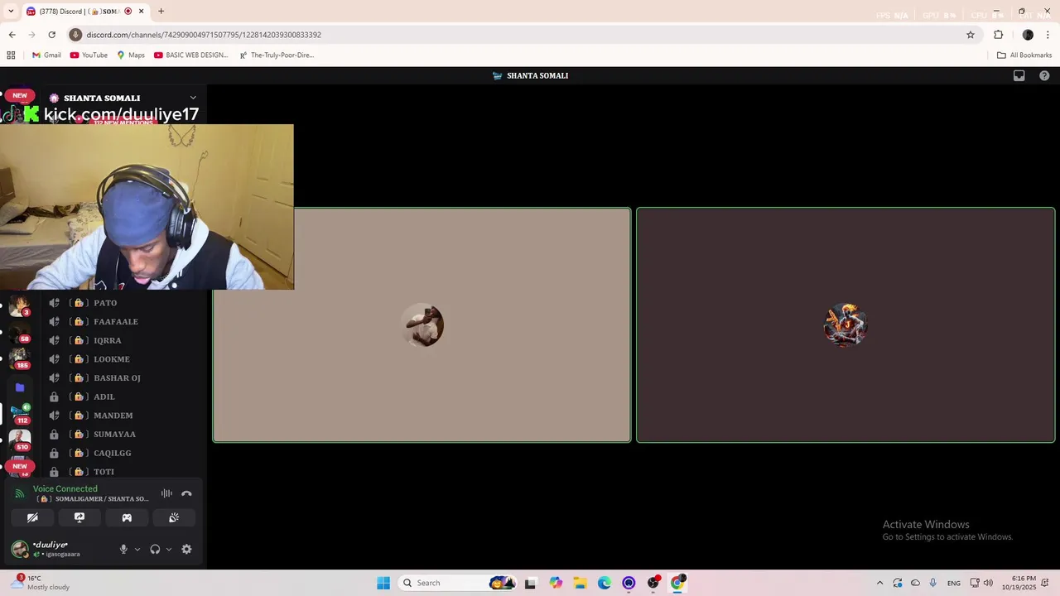Open server with 58 badge
Viewport: 1060px width, 596px height.
coord(20,333)
